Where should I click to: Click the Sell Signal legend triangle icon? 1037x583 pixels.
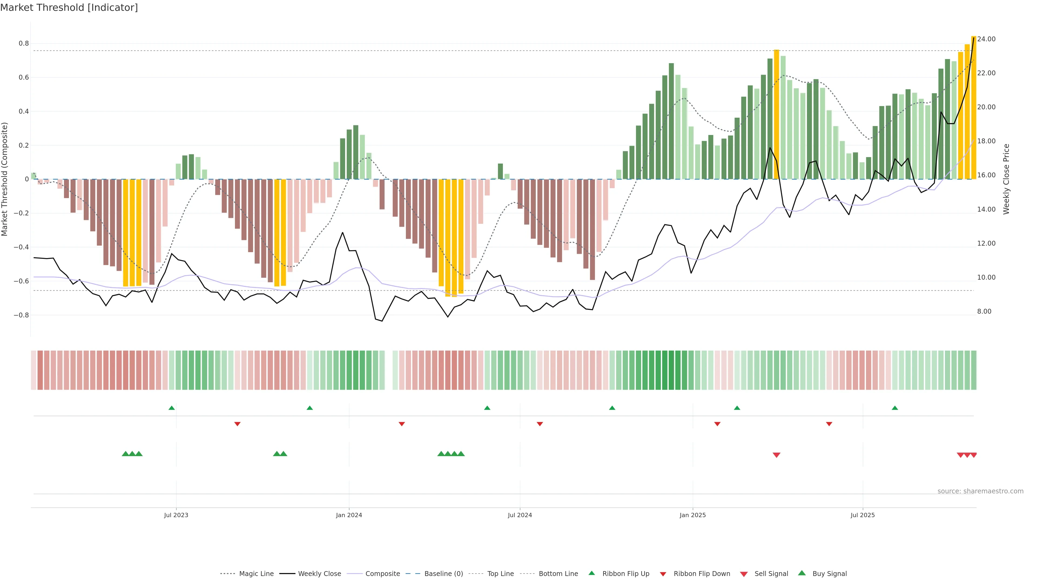point(744,574)
